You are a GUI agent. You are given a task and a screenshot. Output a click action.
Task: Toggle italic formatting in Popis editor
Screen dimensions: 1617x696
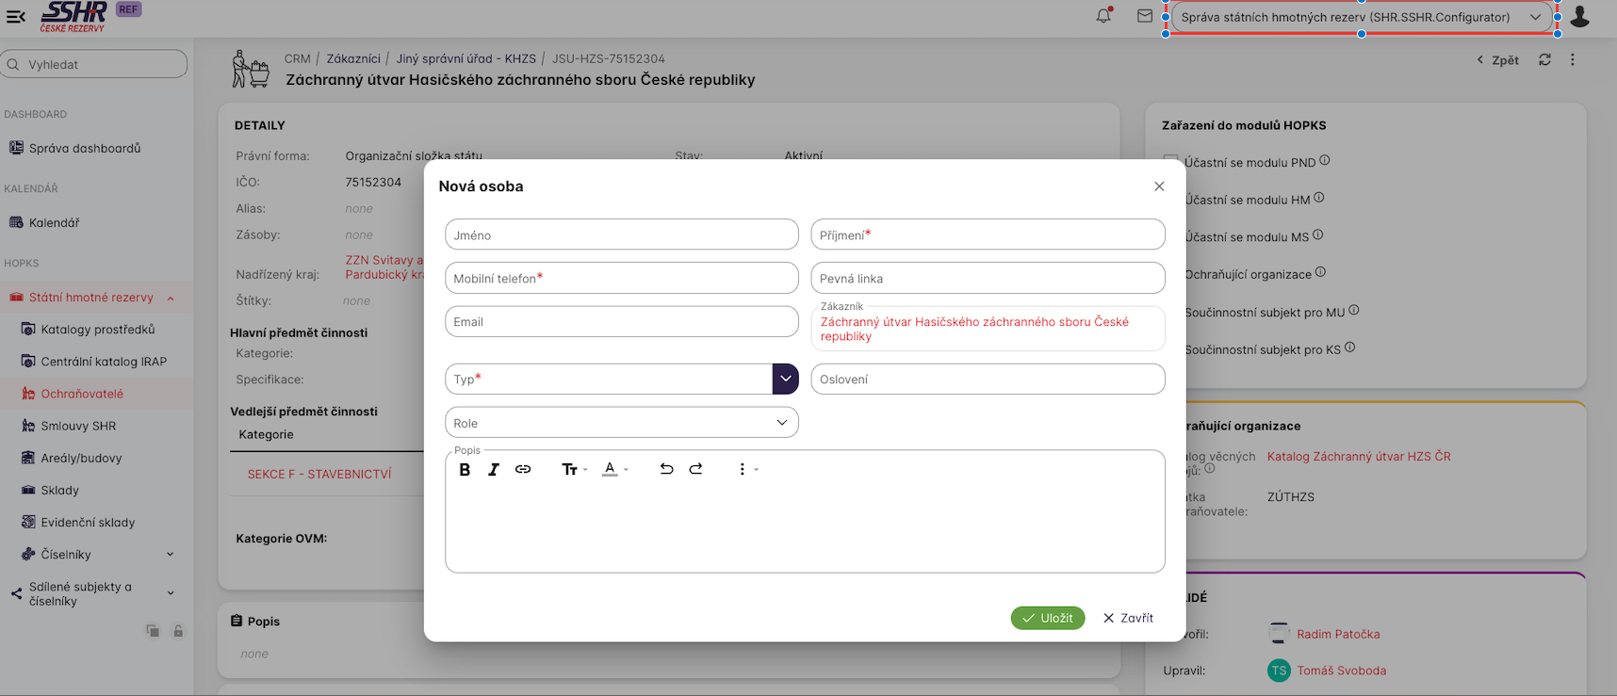(x=493, y=469)
